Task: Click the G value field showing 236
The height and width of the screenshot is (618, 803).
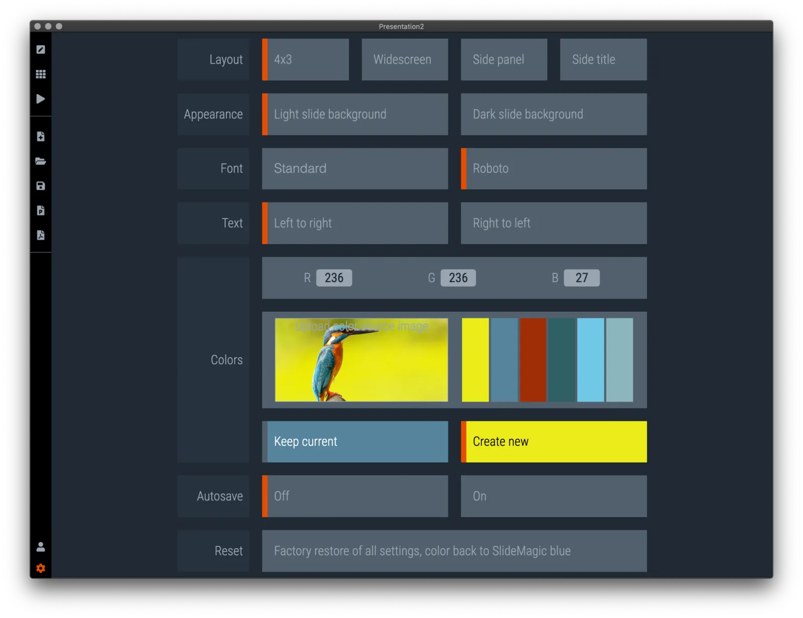Action: click(x=458, y=278)
